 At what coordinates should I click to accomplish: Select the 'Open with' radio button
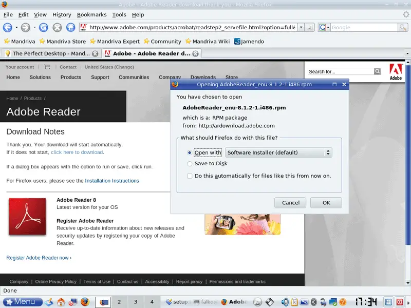[190, 152]
